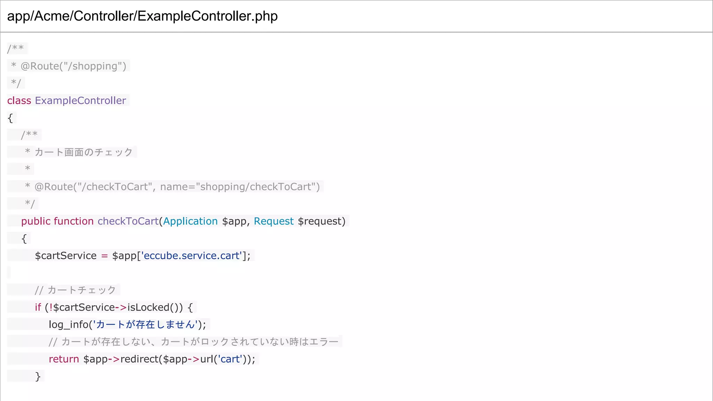The height and width of the screenshot is (401, 713).
Task: Click the 'Request' type hint
Action: tap(274, 221)
